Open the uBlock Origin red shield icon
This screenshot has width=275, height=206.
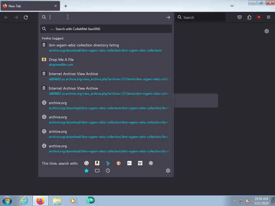pos(259,17)
